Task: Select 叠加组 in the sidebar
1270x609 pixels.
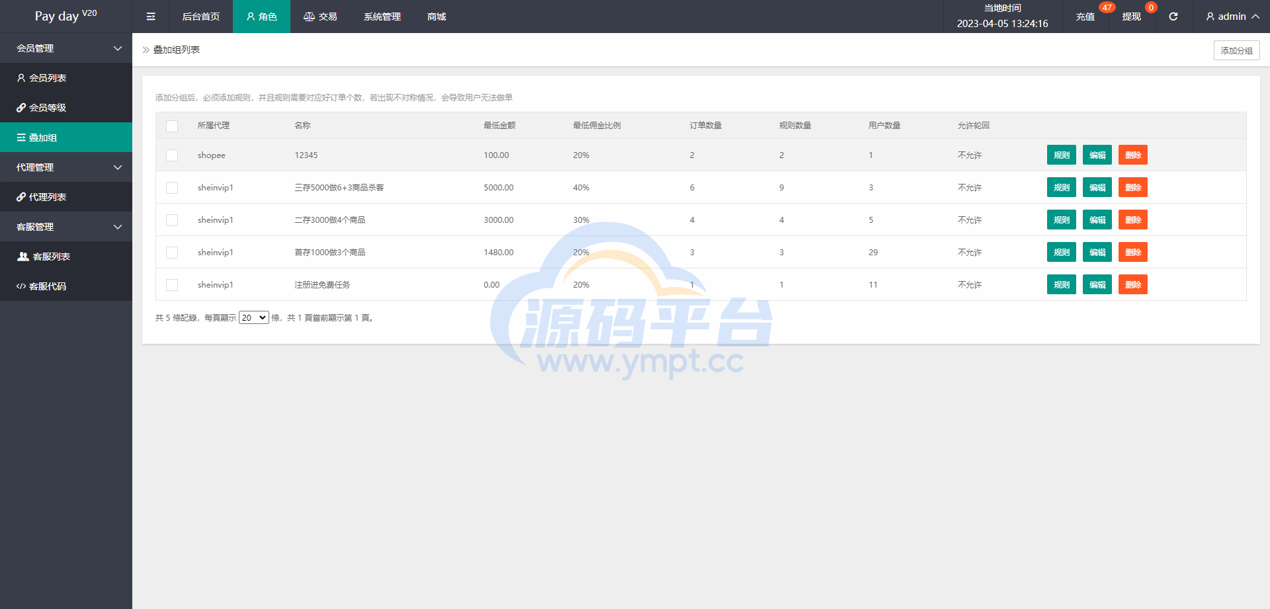Action: (x=66, y=138)
